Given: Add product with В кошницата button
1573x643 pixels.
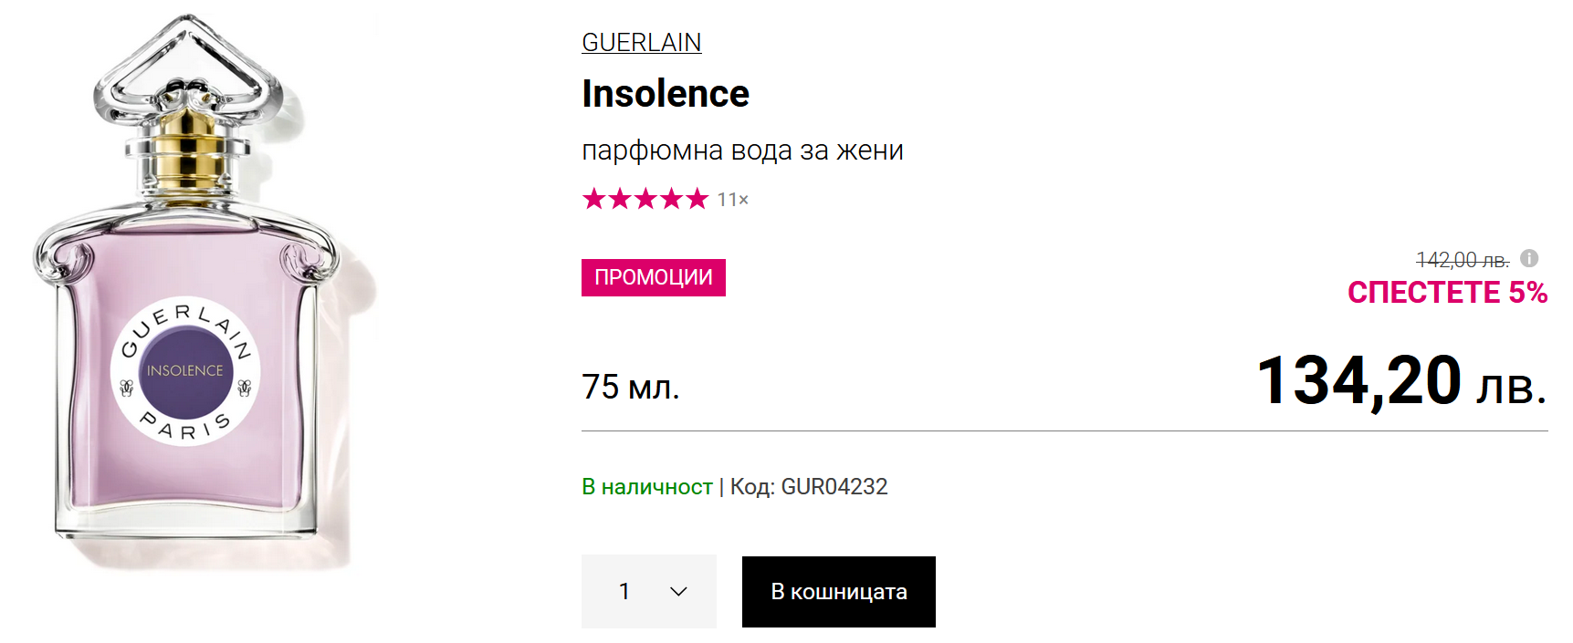Looking at the screenshot, I should pyautogui.click(x=838, y=592).
